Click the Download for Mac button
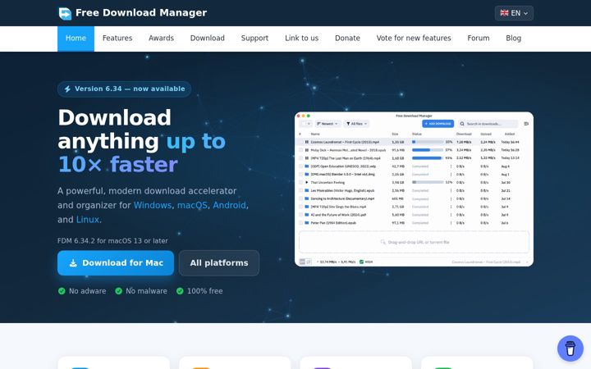This screenshot has height=369, width=591. click(x=116, y=263)
